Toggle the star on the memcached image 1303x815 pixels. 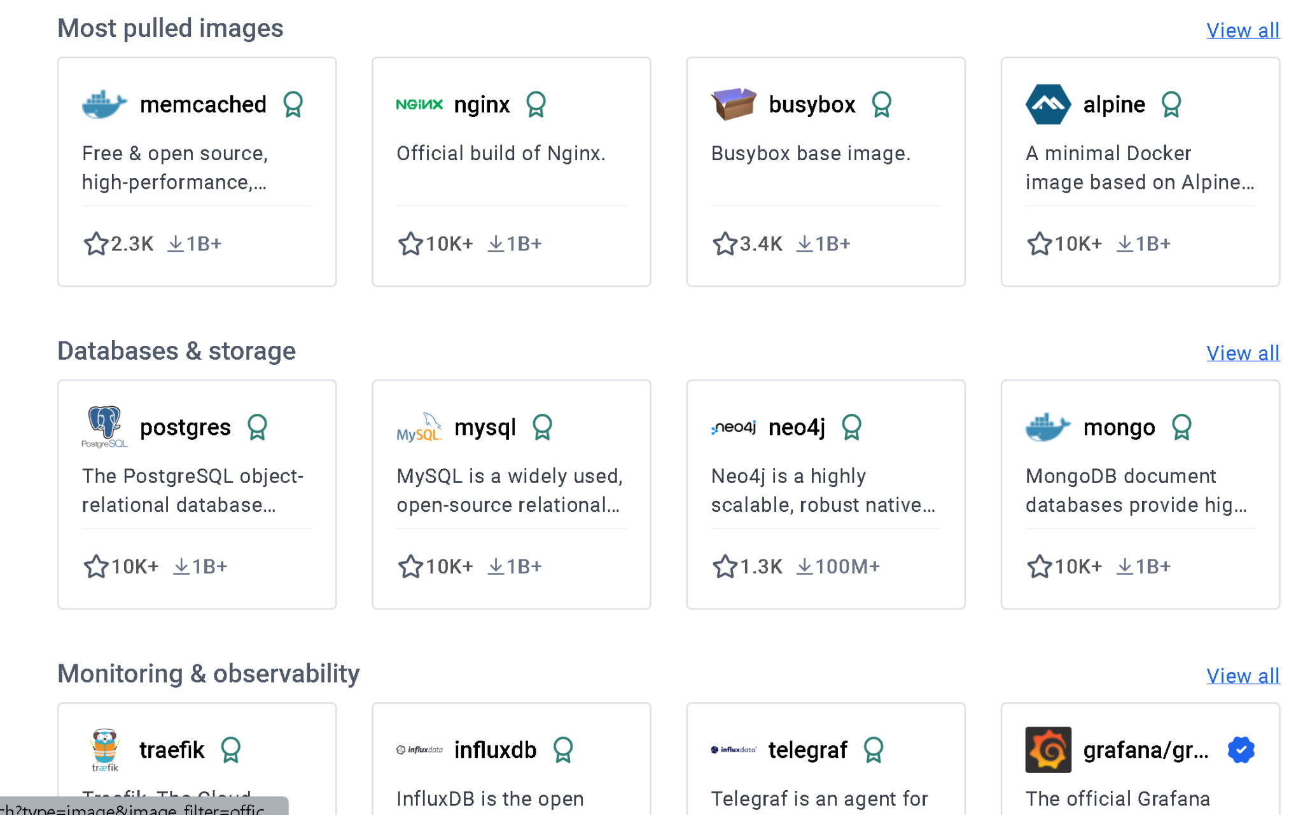[x=95, y=243]
